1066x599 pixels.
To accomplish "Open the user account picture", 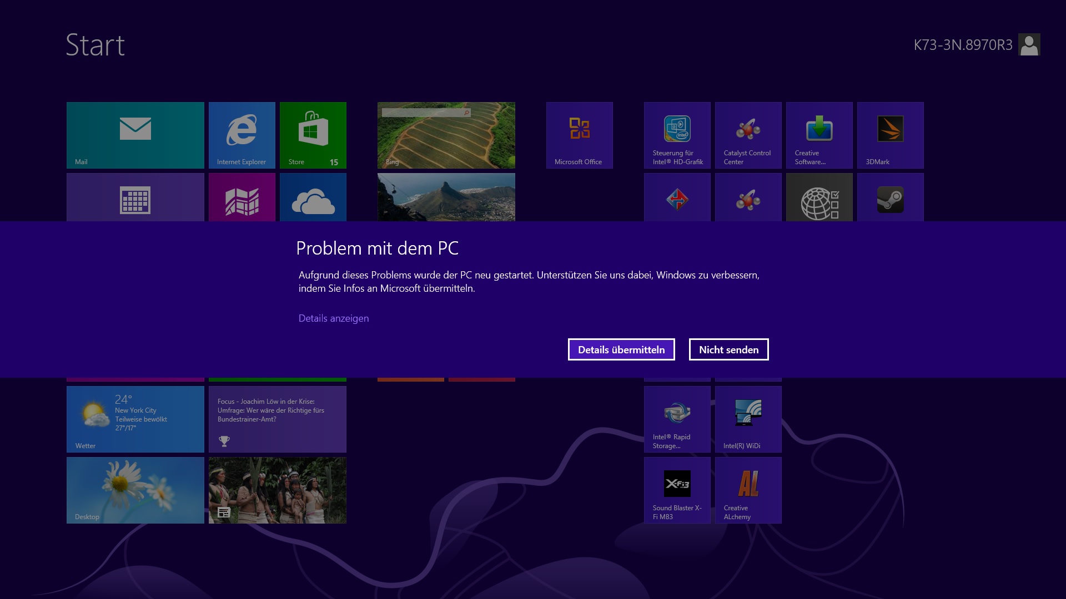I will (x=1029, y=44).
